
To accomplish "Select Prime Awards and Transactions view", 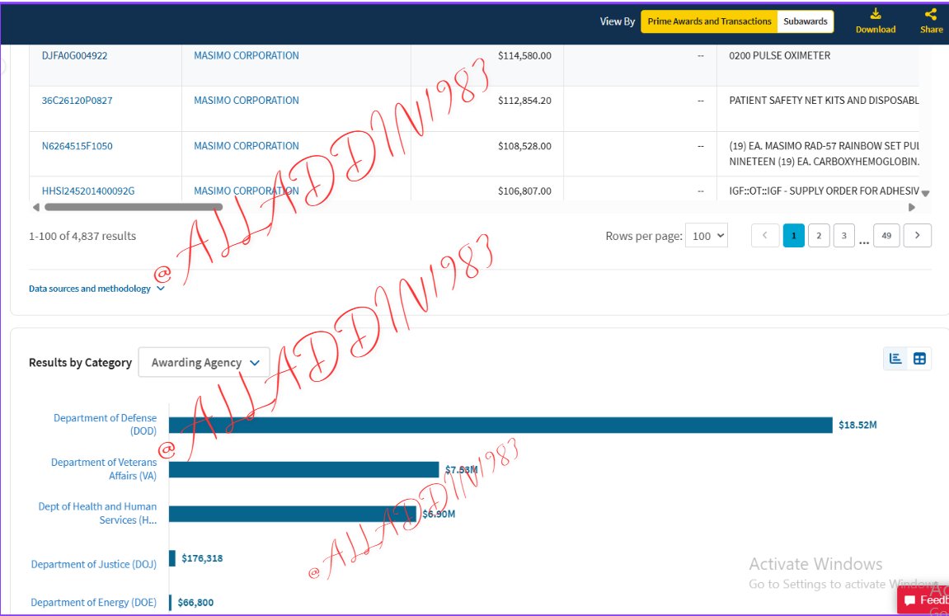I will tap(709, 21).
